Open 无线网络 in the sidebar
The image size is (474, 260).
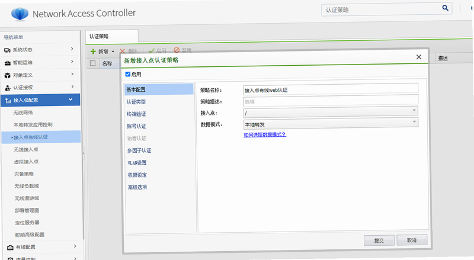[x=23, y=113]
